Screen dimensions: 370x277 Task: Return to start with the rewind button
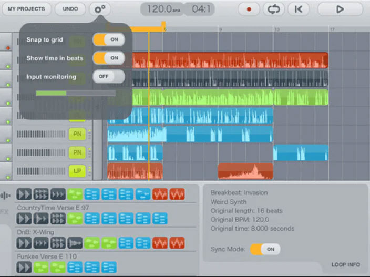299,9
